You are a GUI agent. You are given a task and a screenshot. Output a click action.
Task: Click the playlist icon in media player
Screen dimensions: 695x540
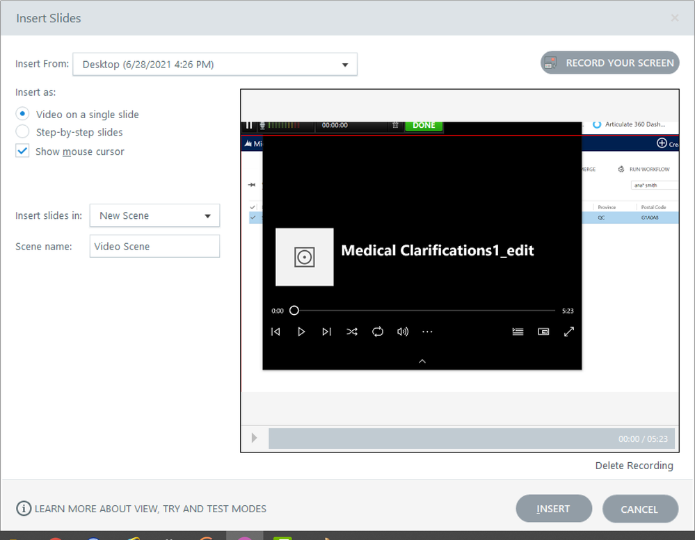(x=518, y=332)
